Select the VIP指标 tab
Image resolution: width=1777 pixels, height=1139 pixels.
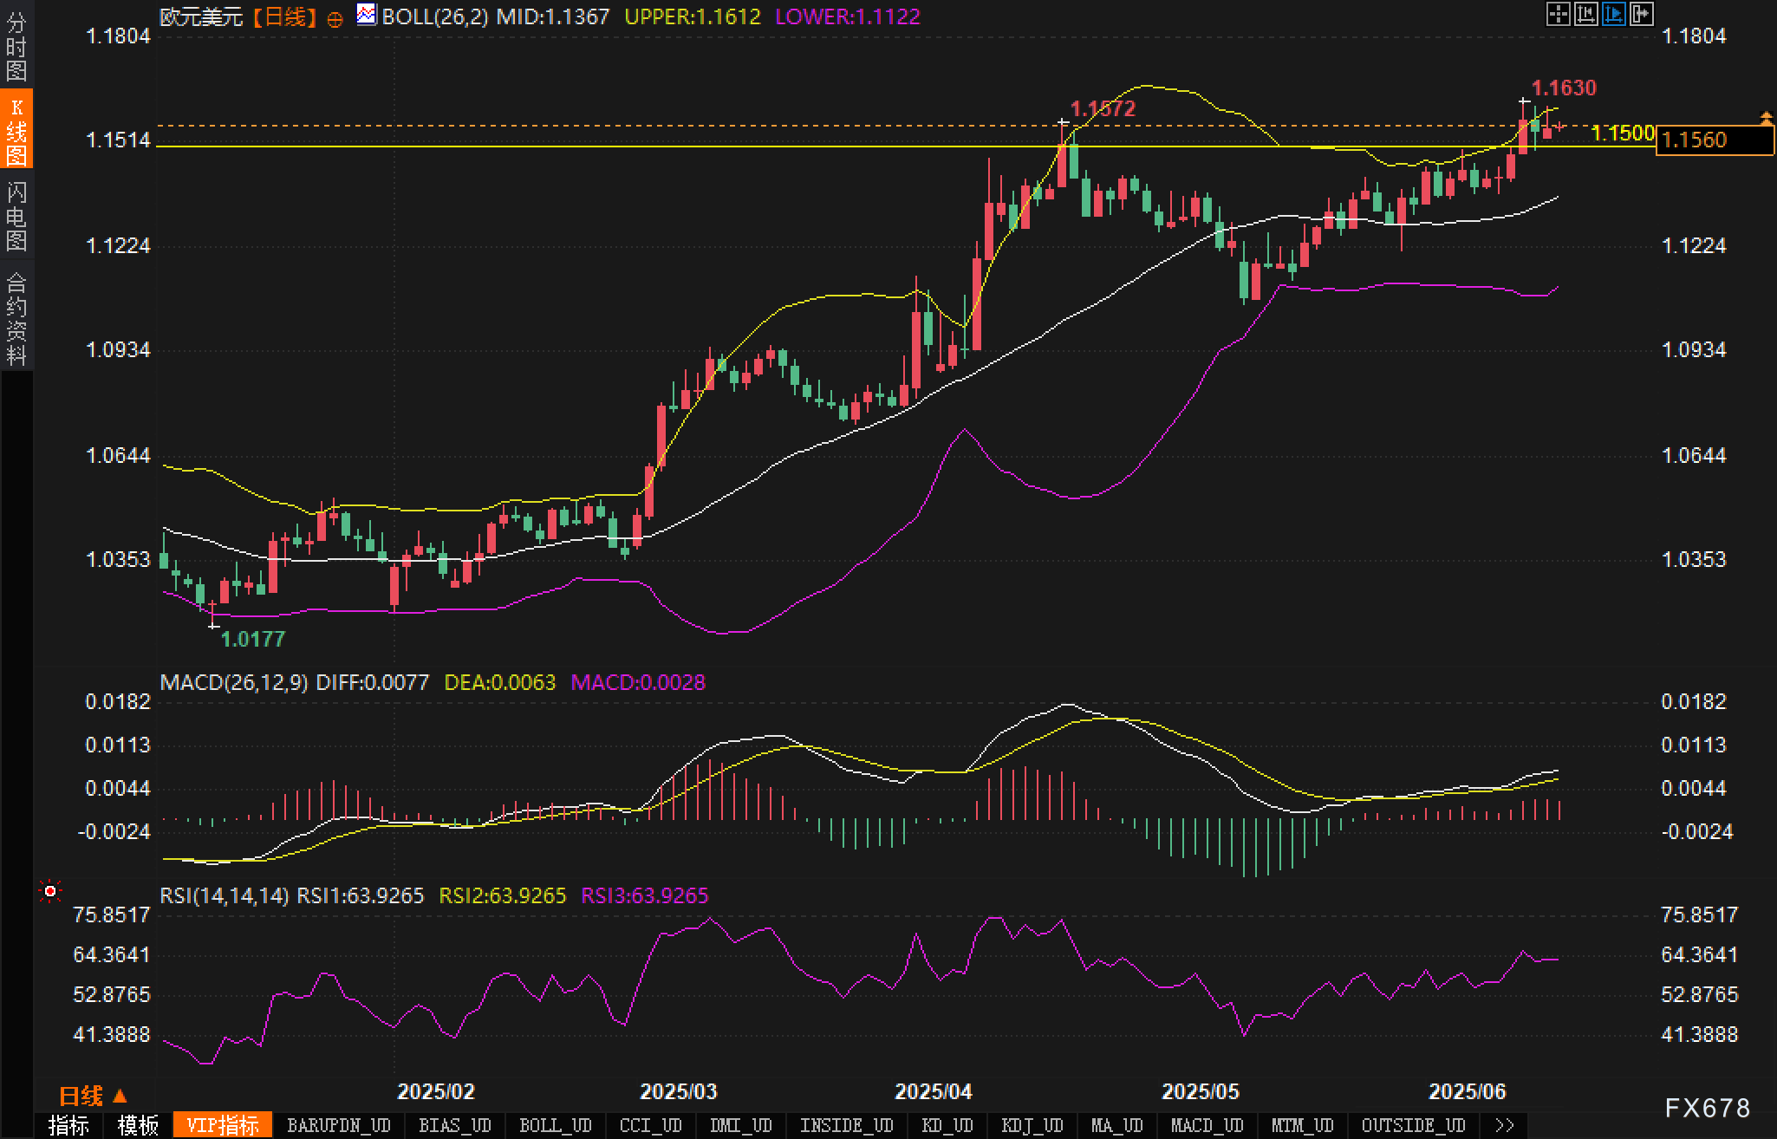tap(222, 1125)
